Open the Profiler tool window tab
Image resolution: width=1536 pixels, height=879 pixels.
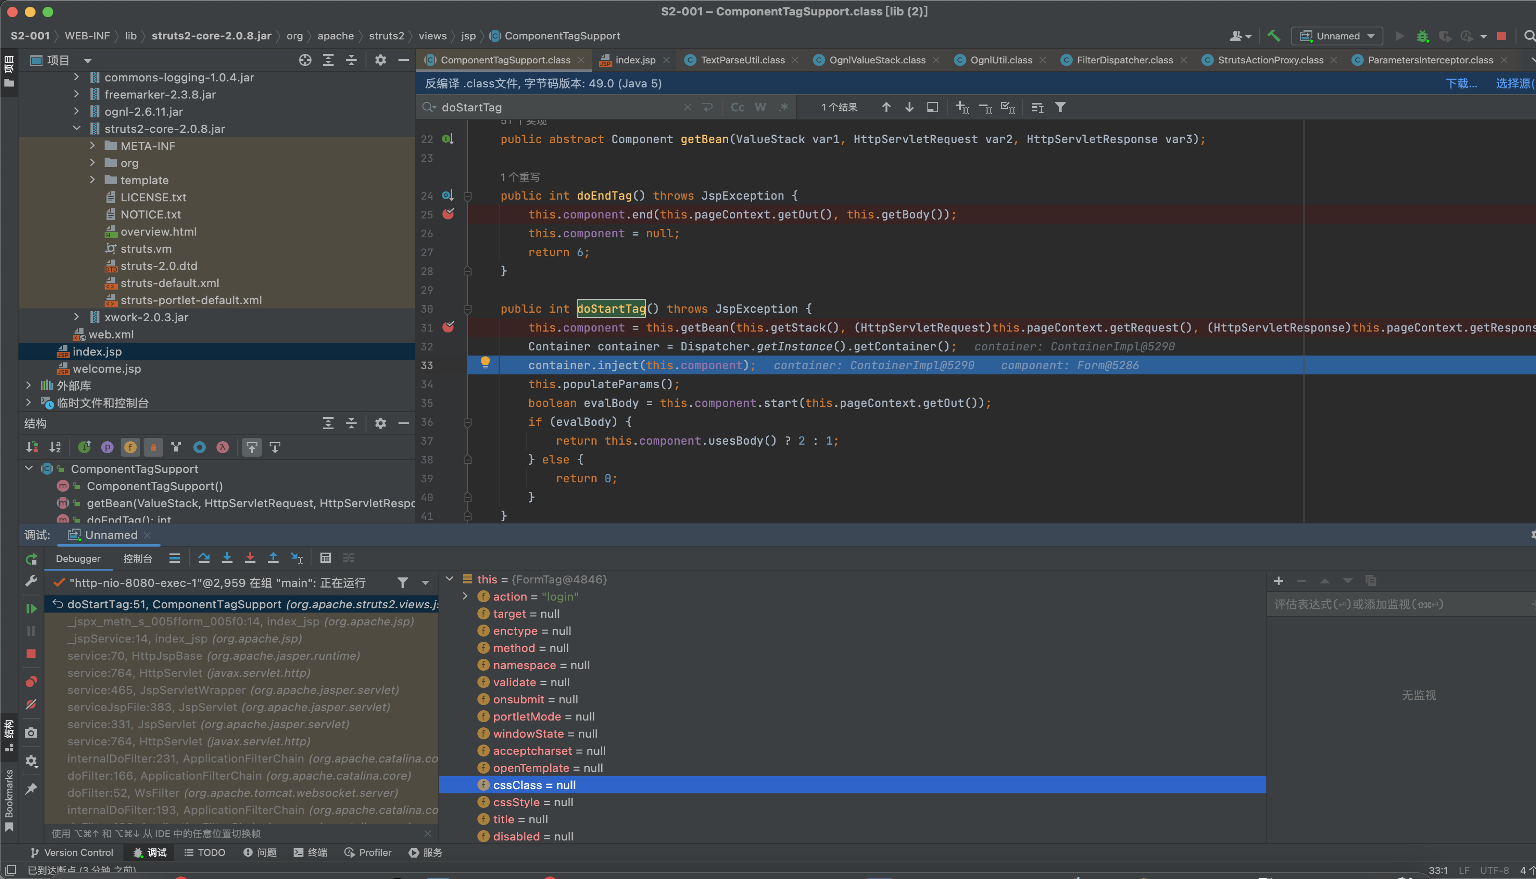tap(369, 852)
